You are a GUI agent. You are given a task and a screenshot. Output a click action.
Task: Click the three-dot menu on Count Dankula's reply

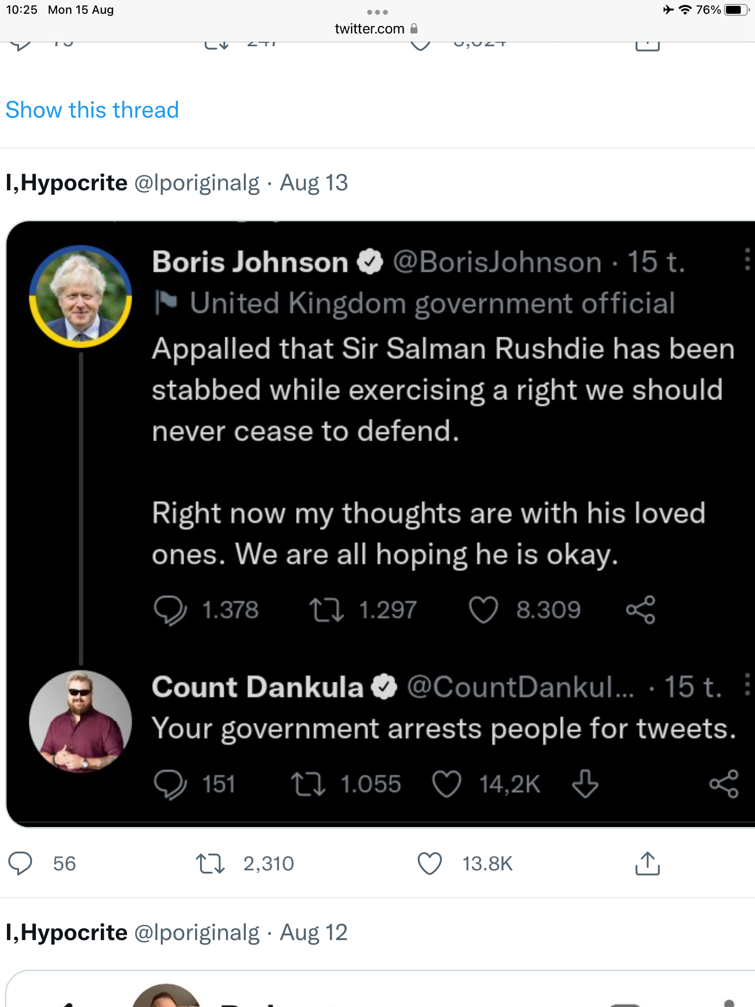pyautogui.click(x=747, y=684)
